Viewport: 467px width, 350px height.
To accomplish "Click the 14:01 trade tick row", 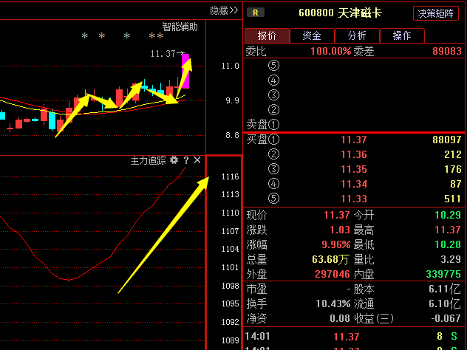I will tap(355, 337).
